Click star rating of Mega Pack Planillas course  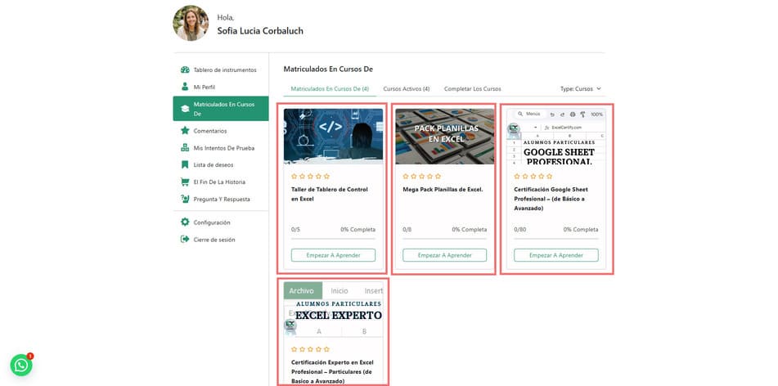422,176
